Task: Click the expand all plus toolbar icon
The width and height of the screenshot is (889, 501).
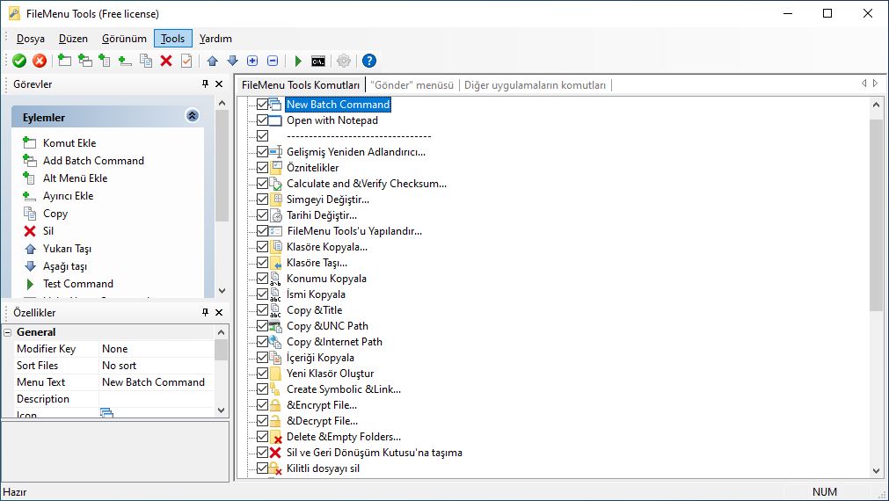Action: pyautogui.click(x=252, y=61)
